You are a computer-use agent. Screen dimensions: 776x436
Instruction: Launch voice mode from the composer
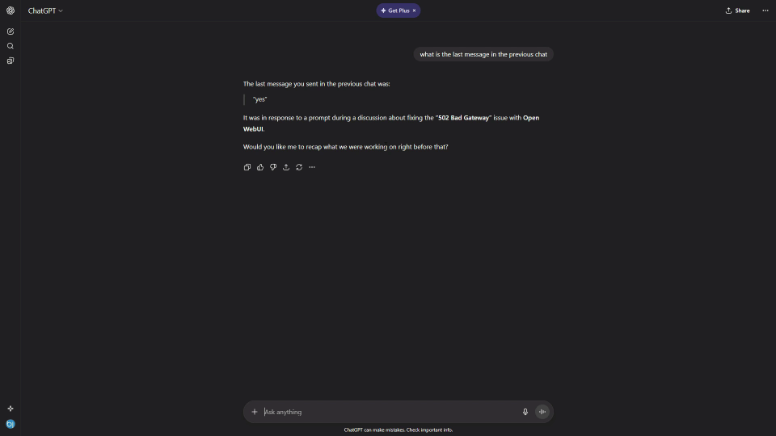[542, 412]
